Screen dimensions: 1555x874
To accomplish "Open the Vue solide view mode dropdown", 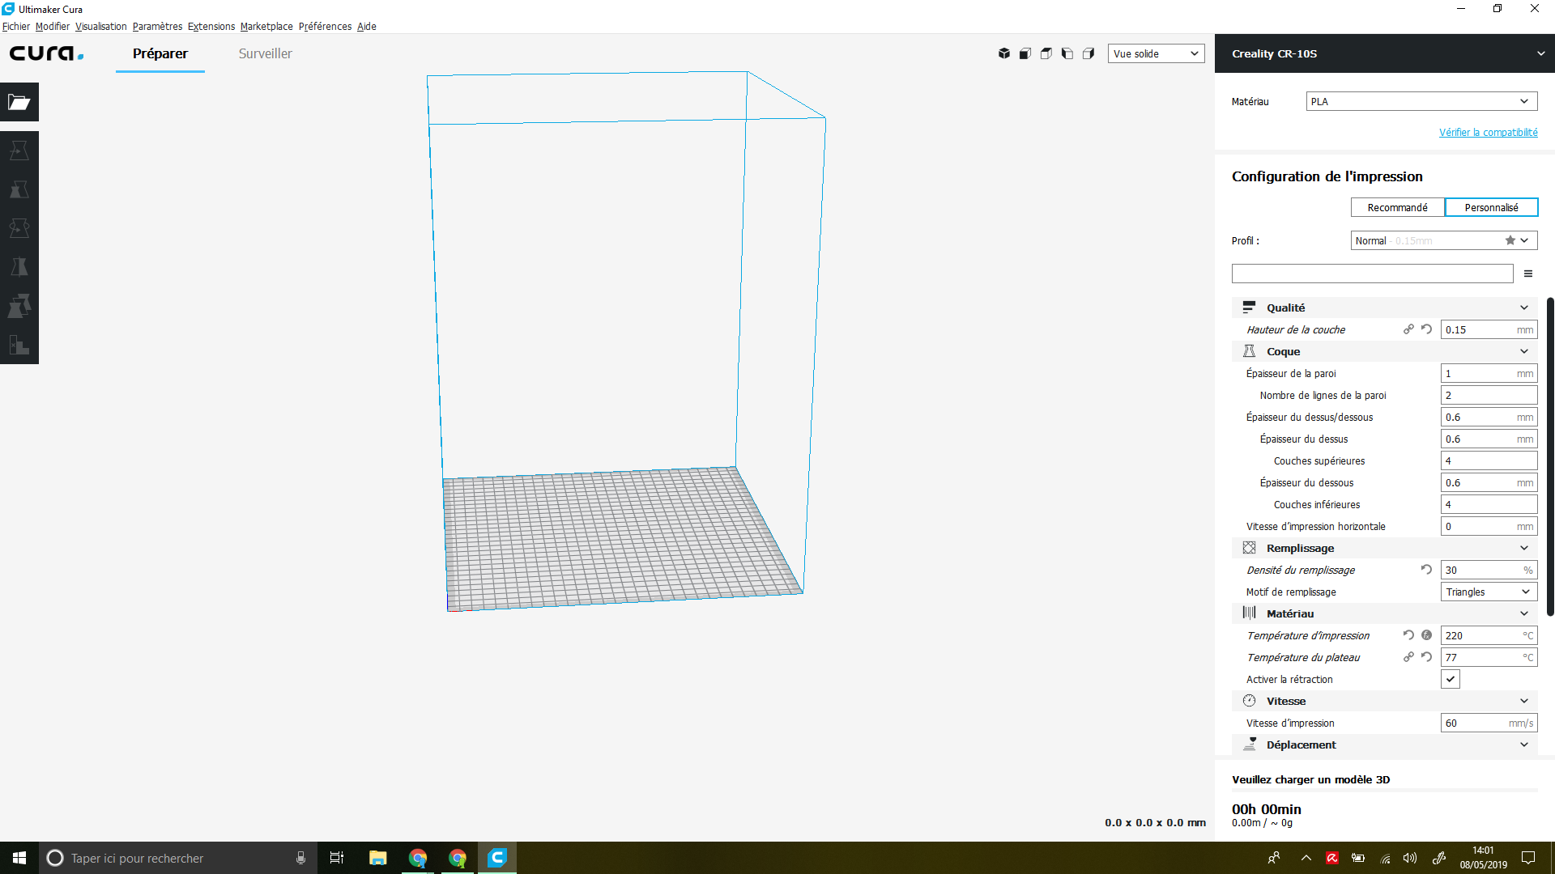I will (x=1156, y=53).
